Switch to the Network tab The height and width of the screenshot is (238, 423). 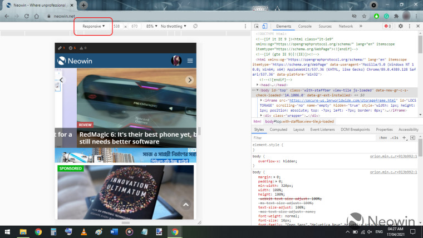pos(346,26)
